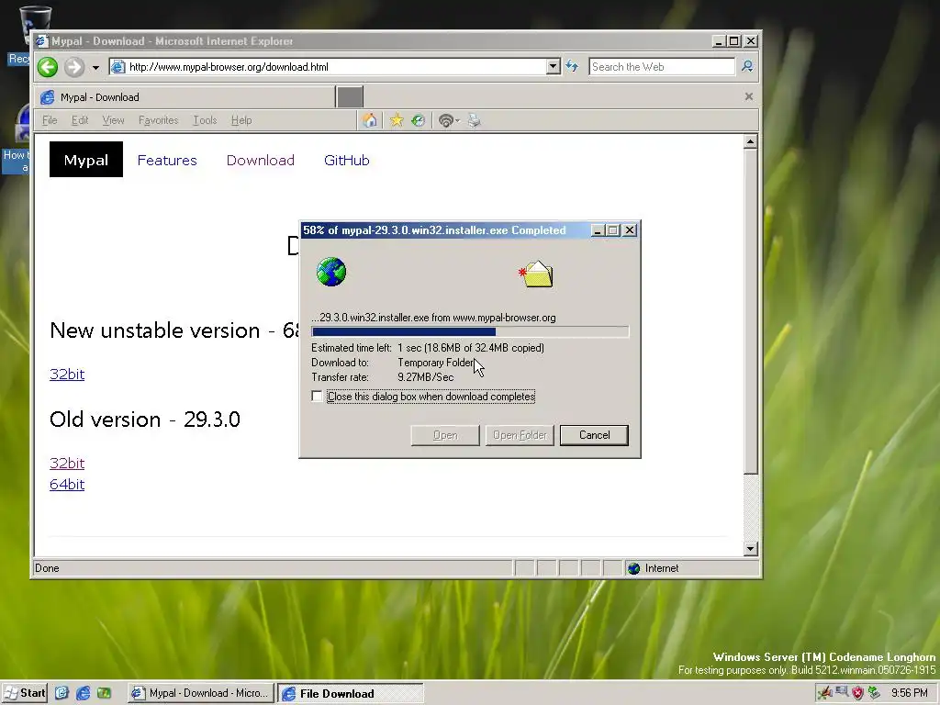The height and width of the screenshot is (705, 940).
Task: Check Close this dialog box when download completes
Action: (317, 397)
